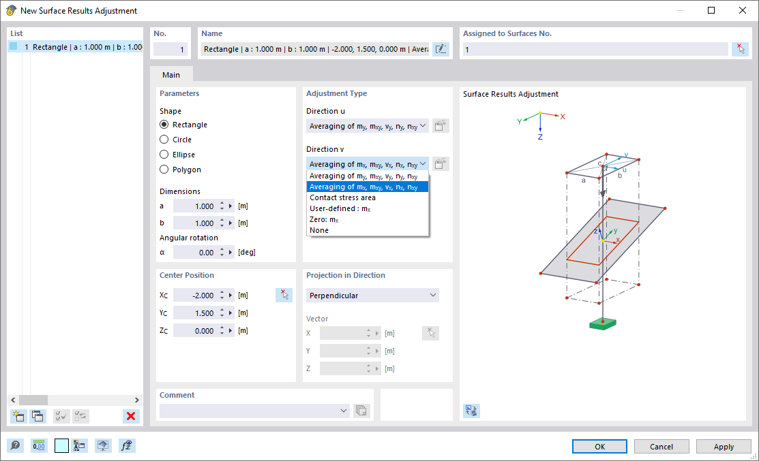Delete all adjustments with the red X icon
This screenshot has height=461, width=759.
point(131,416)
